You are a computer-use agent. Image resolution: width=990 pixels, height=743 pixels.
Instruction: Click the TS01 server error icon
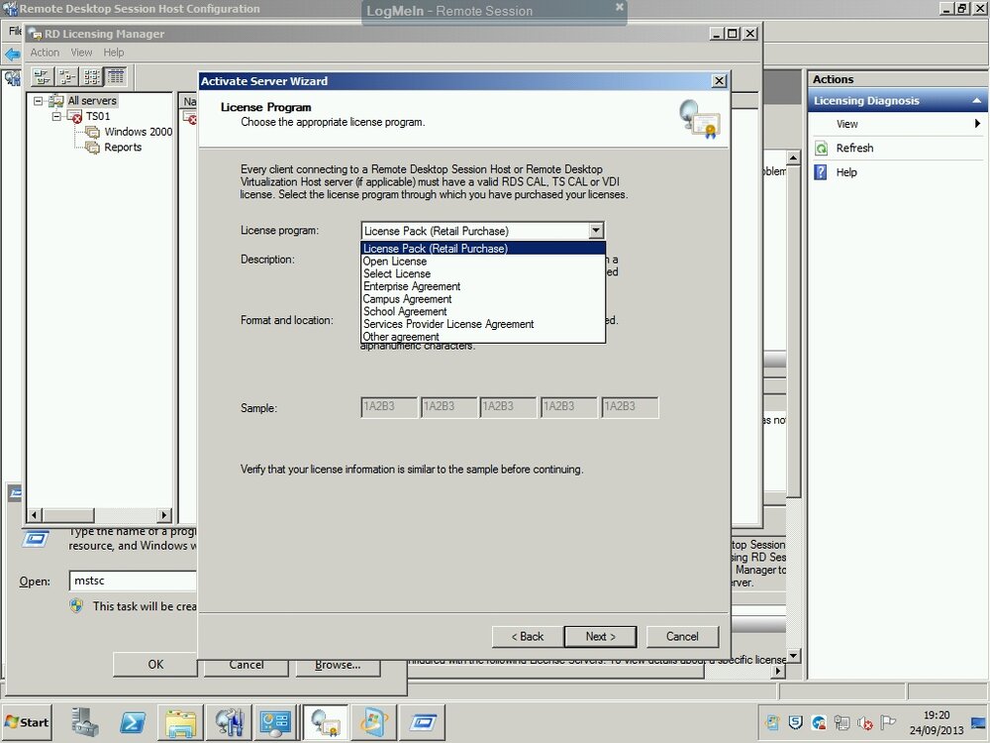(75, 116)
